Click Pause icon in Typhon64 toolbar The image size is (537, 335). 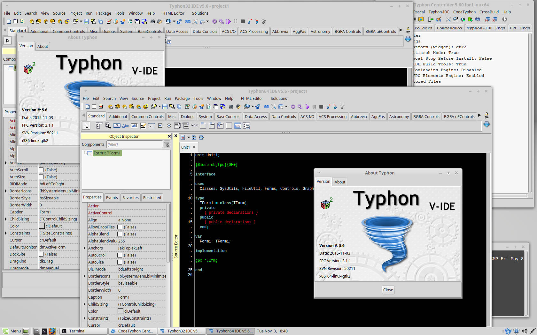click(x=314, y=107)
